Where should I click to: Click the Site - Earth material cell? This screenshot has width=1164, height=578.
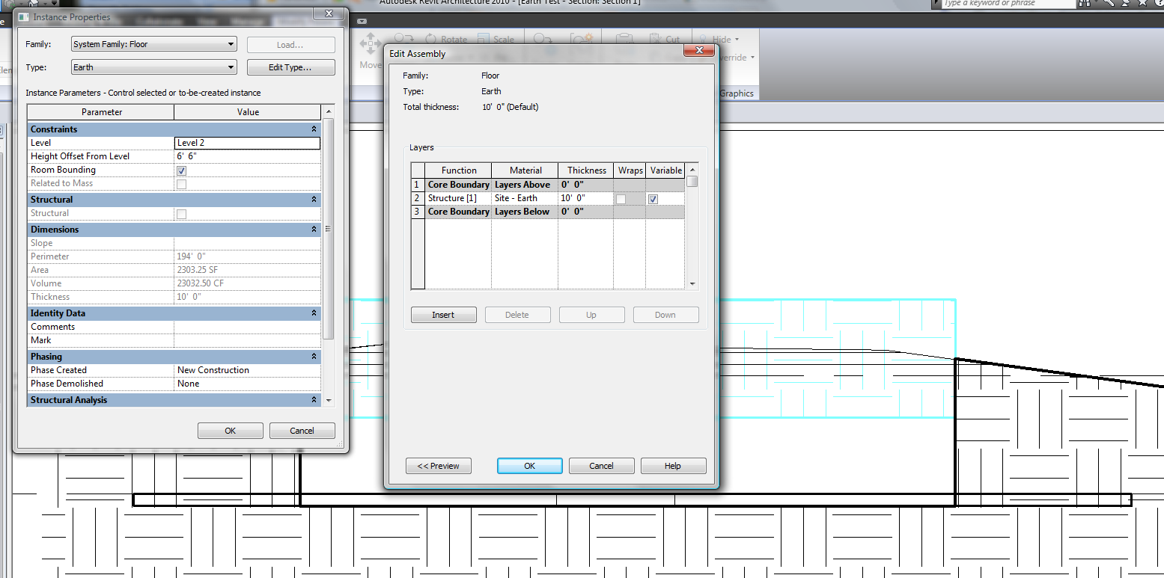[x=525, y=198]
